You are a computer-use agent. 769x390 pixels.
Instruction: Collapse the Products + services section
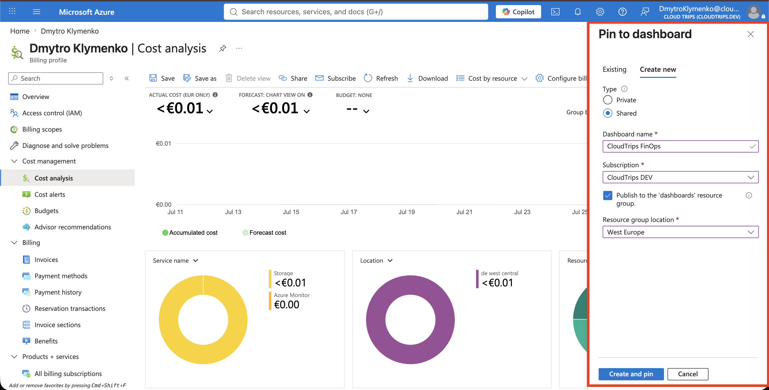[14, 357]
